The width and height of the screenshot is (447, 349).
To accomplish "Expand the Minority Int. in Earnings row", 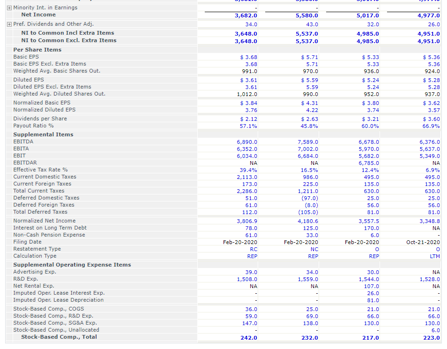I will tap(9, 7).
